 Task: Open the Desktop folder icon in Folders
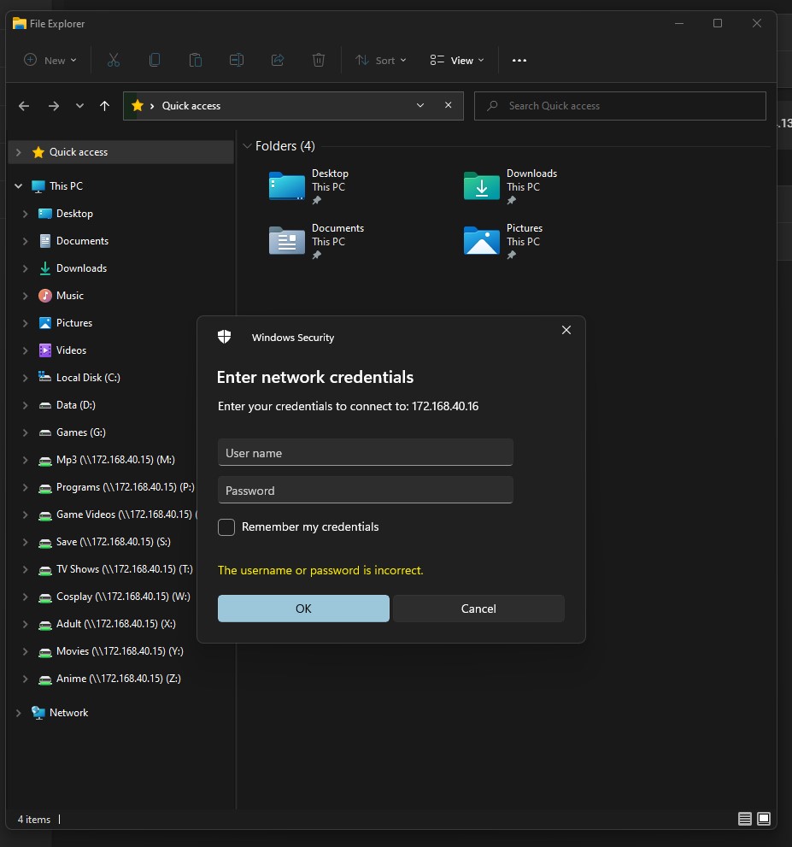click(287, 186)
